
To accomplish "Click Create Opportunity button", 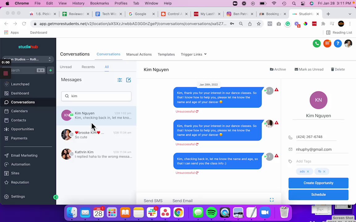I will pyautogui.click(x=318, y=183).
